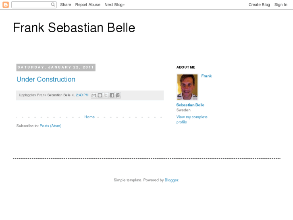Click the 2:40 PM post timestamp
The image size is (293, 220).
tap(82, 95)
